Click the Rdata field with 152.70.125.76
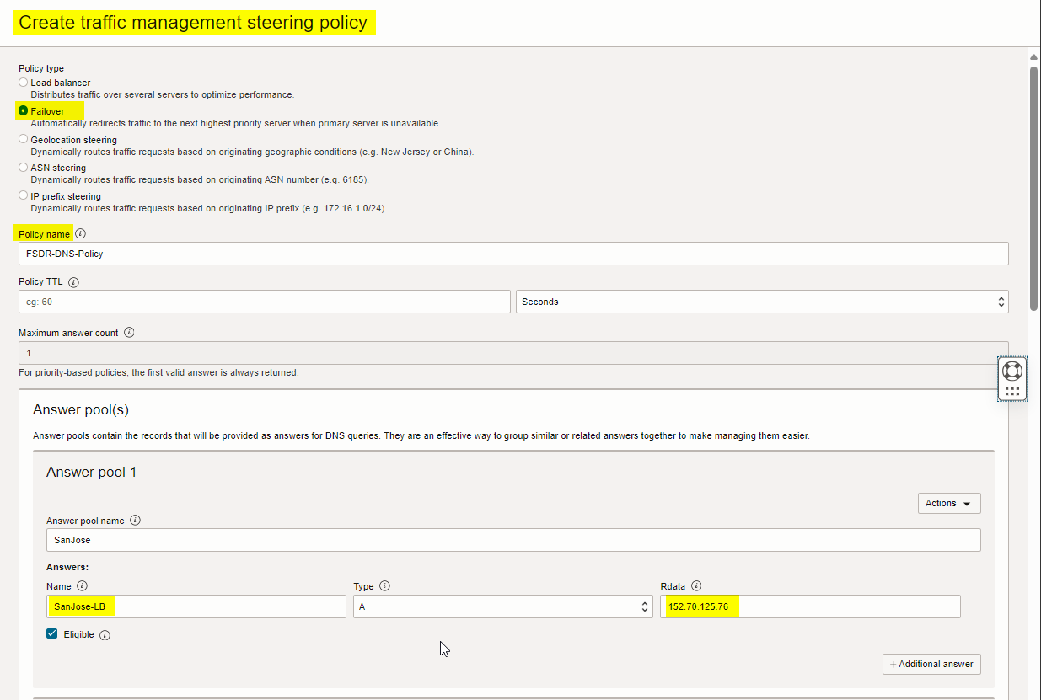 coord(809,606)
